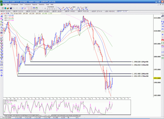The height and width of the screenshot is (119, 164).
Task: Switch to GBPJPY M15 15-I chart tab
Action: coord(84,11)
